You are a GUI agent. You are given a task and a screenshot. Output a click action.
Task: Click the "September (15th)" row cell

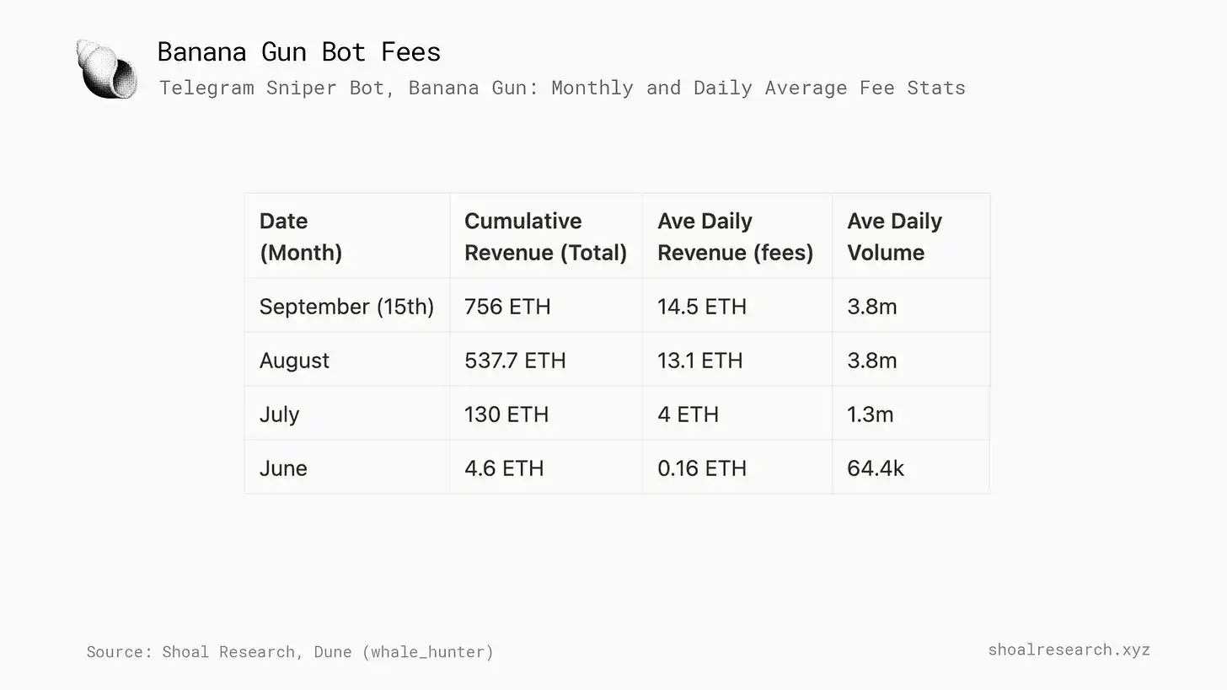click(x=346, y=307)
